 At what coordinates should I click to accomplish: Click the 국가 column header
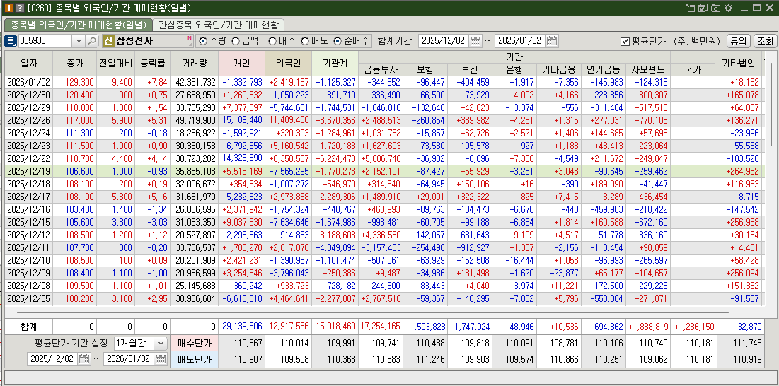(x=693, y=69)
